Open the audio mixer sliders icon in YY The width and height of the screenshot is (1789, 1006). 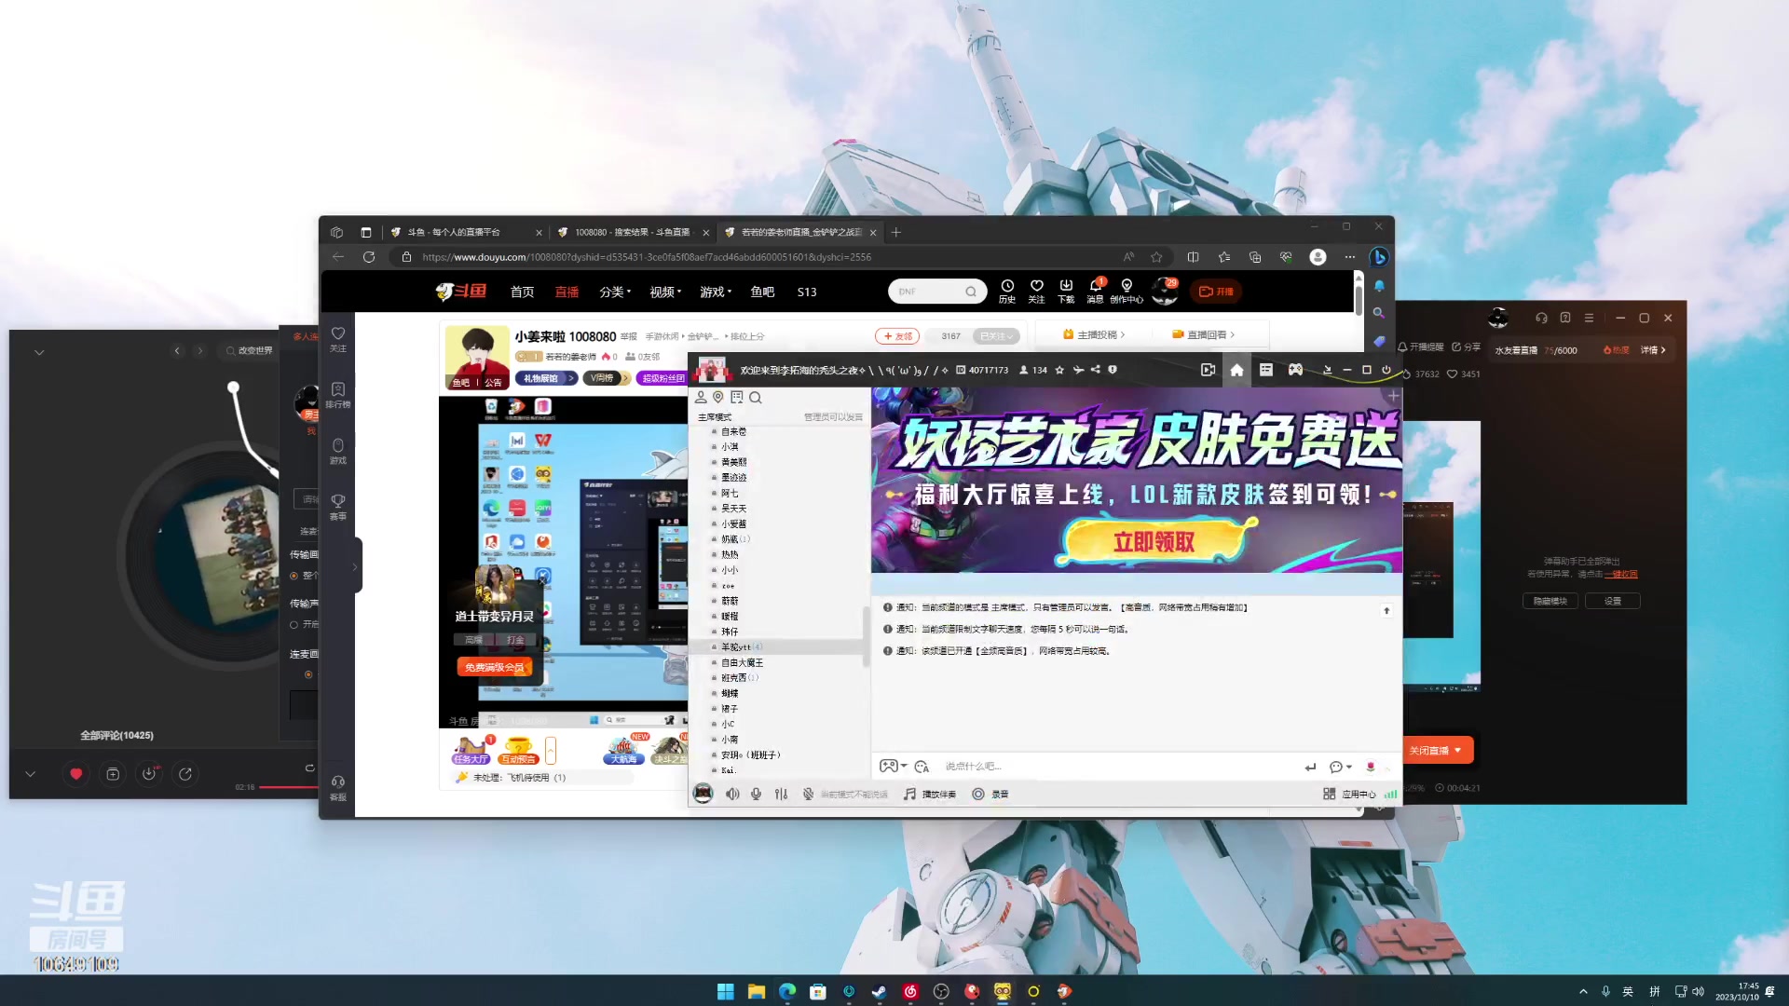coord(781,794)
